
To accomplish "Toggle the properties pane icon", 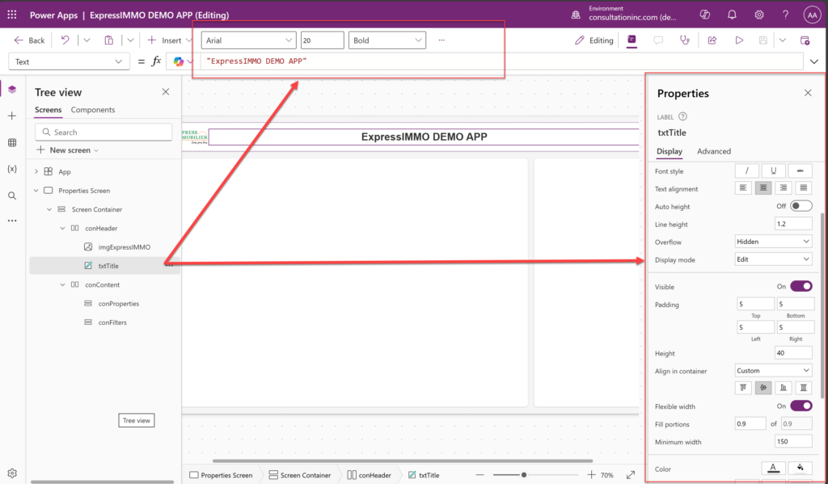I will tap(632, 40).
